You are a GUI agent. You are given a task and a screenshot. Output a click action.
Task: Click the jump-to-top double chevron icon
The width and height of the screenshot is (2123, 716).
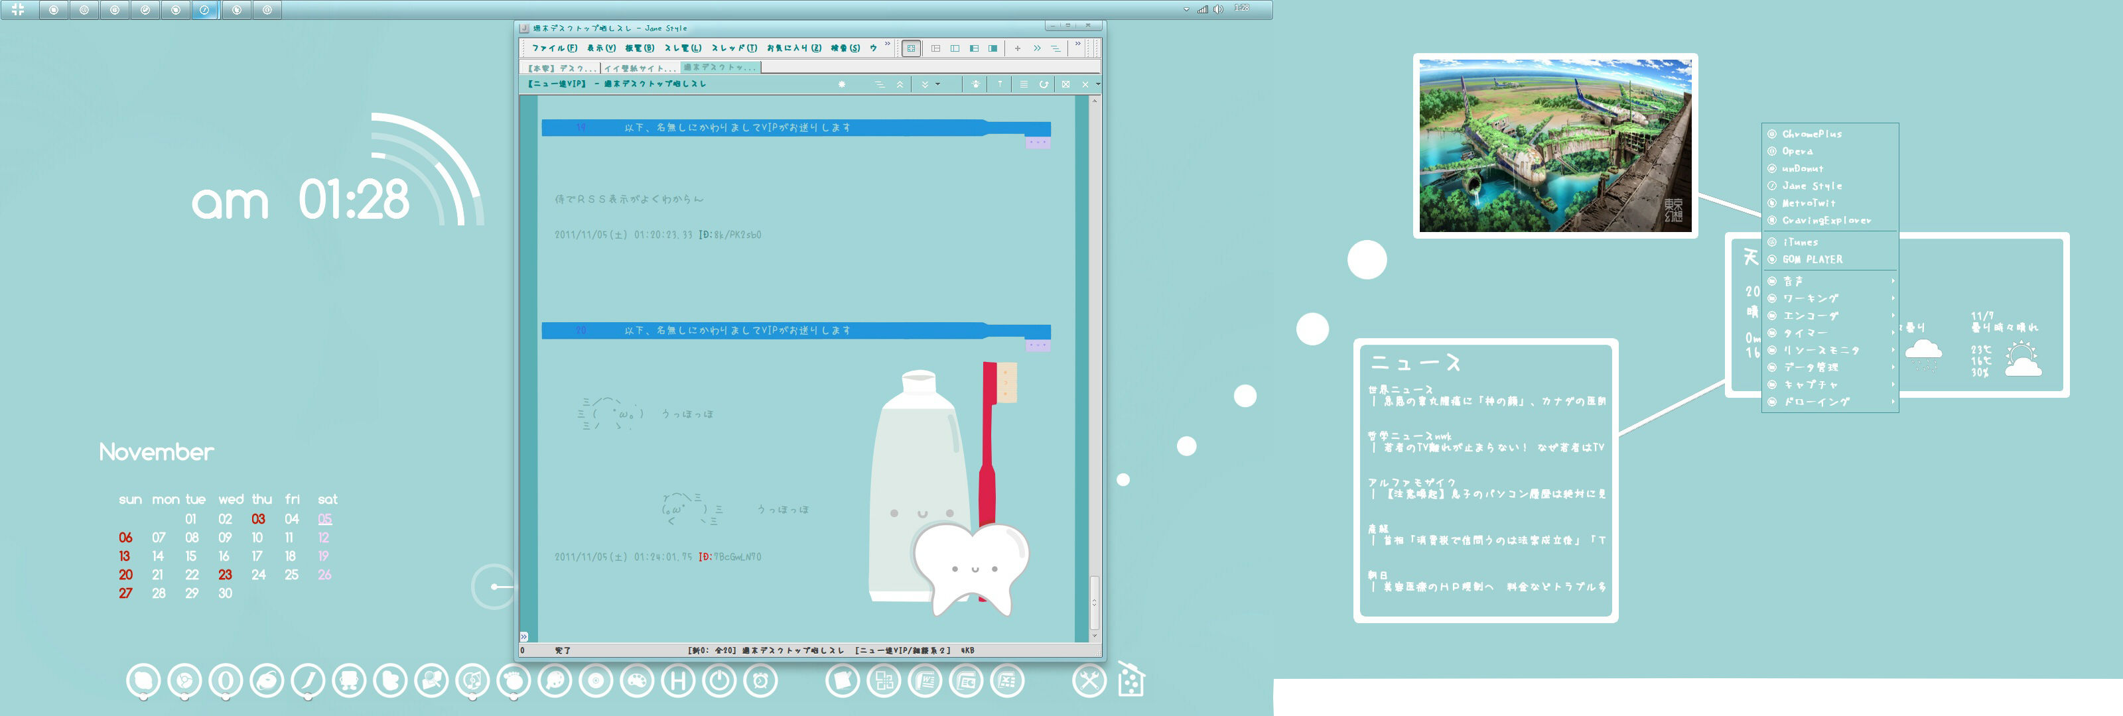(x=900, y=84)
